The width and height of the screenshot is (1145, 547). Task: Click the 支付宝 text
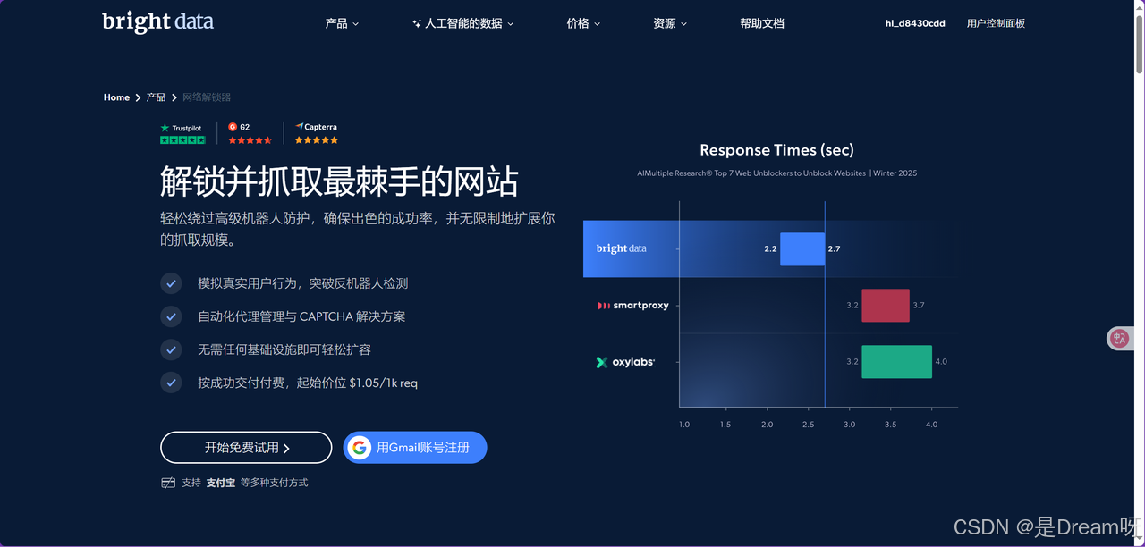[x=220, y=483]
